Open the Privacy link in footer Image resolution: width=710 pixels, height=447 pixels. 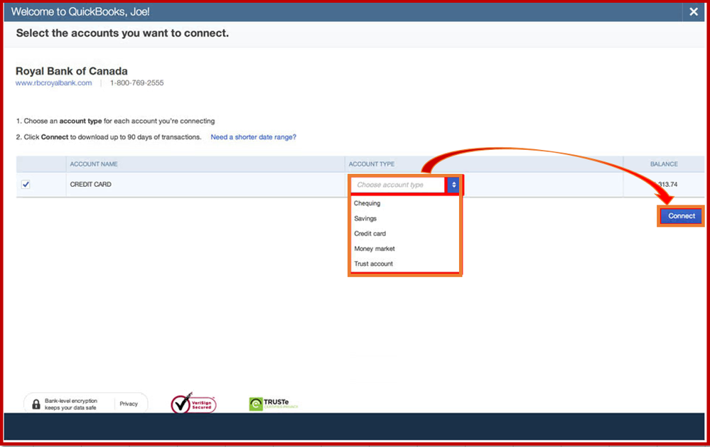pos(129,404)
